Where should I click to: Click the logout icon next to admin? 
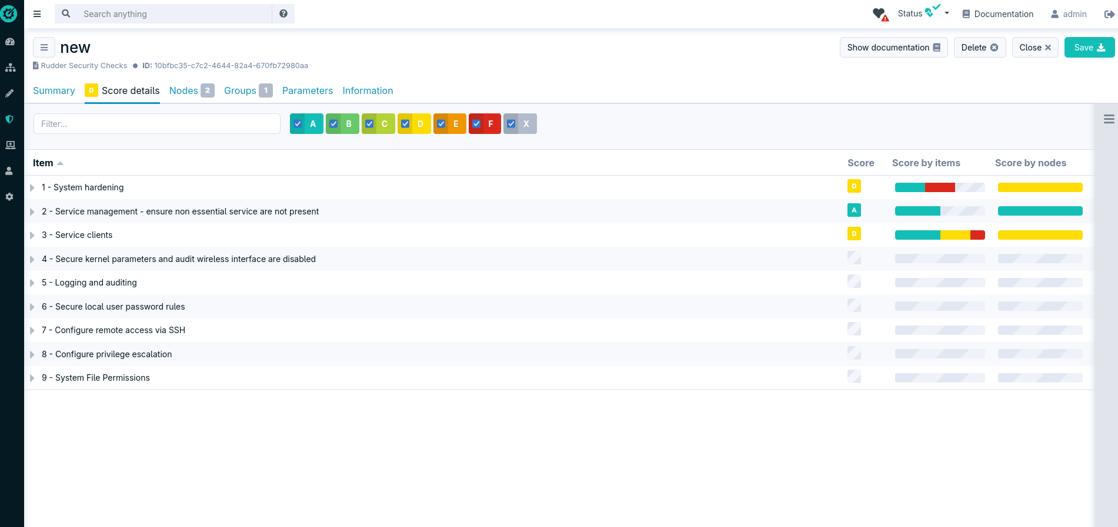[x=1109, y=14]
